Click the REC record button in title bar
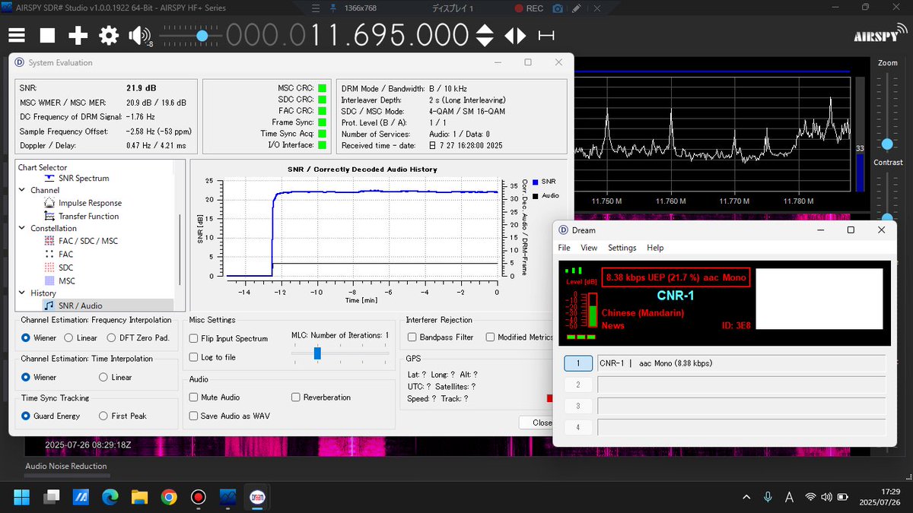Image resolution: width=913 pixels, height=513 pixels. pos(528,8)
